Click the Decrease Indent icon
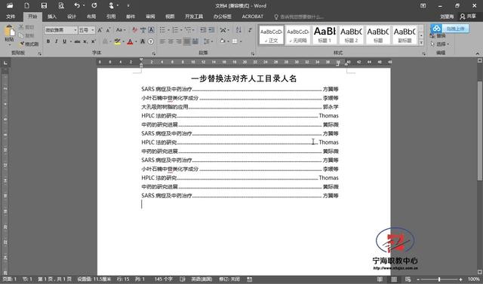Screen dimensions: 483x284 (203, 30)
